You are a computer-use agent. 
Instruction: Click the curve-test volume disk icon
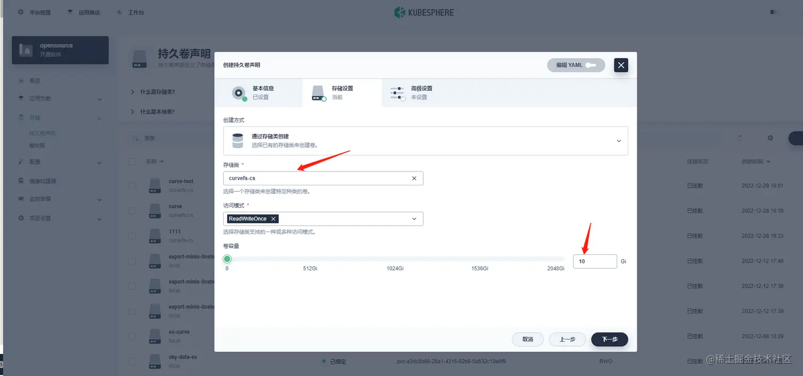click(155, 185)
